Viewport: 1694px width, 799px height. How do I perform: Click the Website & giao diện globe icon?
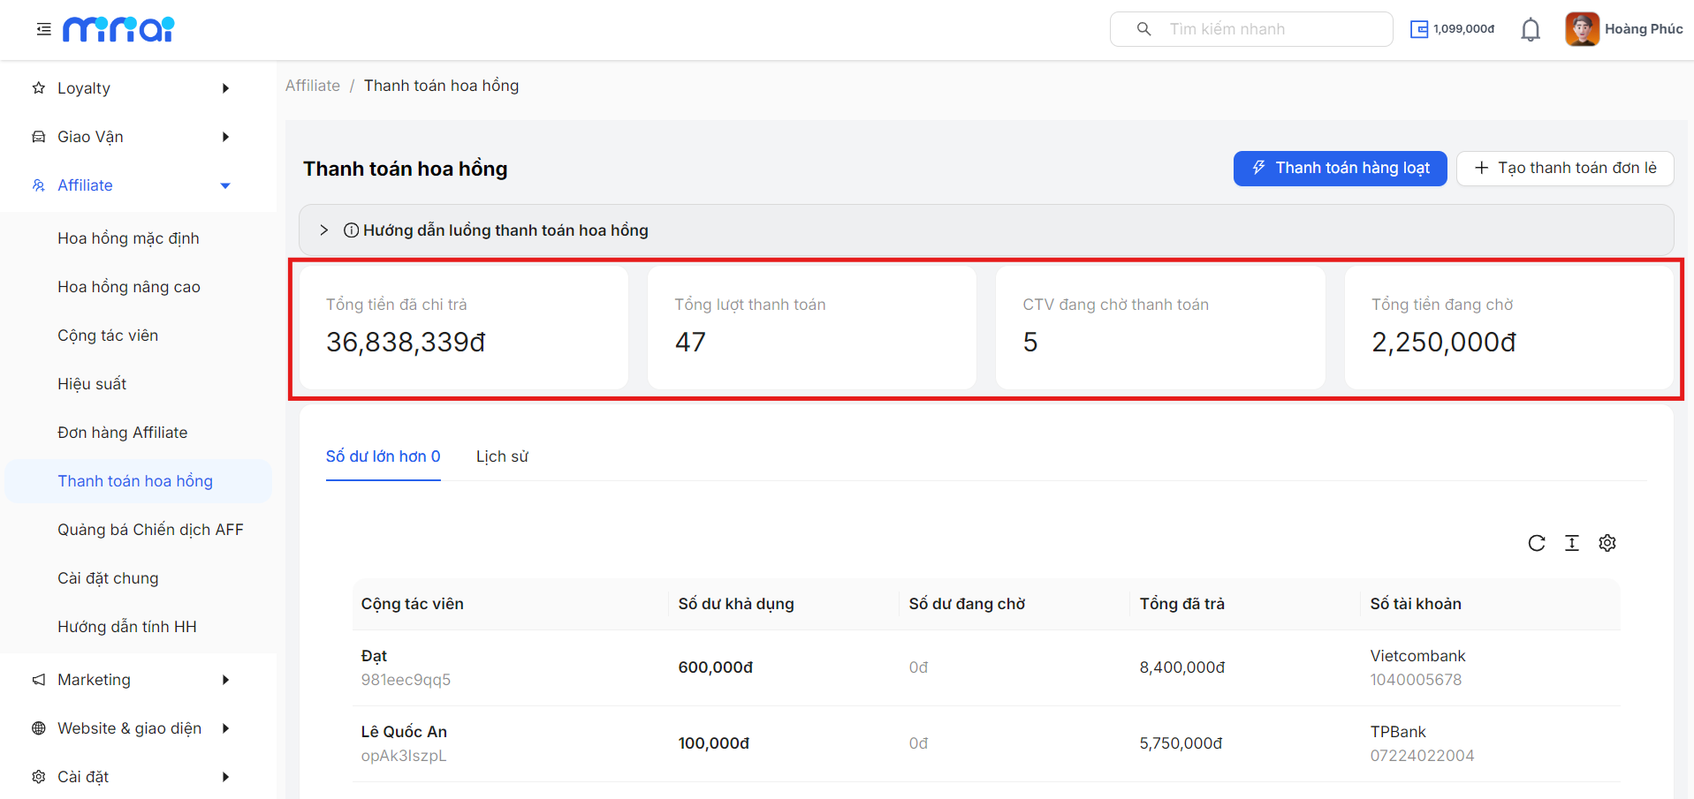(39, 728)
